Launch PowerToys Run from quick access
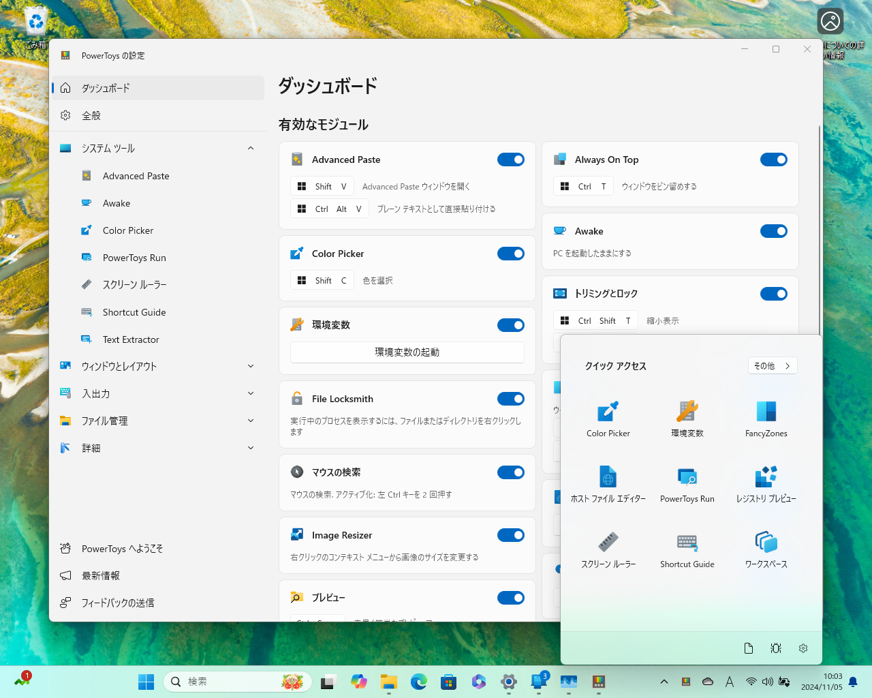872x698 pixels. 687,484
